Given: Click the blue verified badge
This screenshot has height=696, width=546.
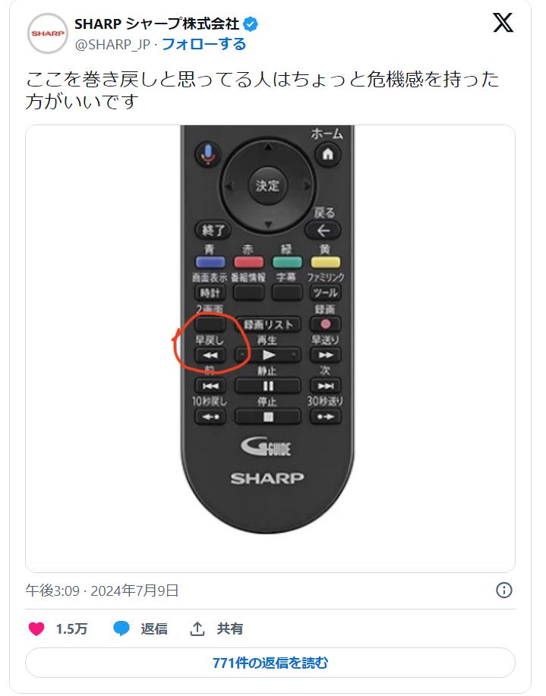Looking at the screenshot, I should (x=250, y=24).
